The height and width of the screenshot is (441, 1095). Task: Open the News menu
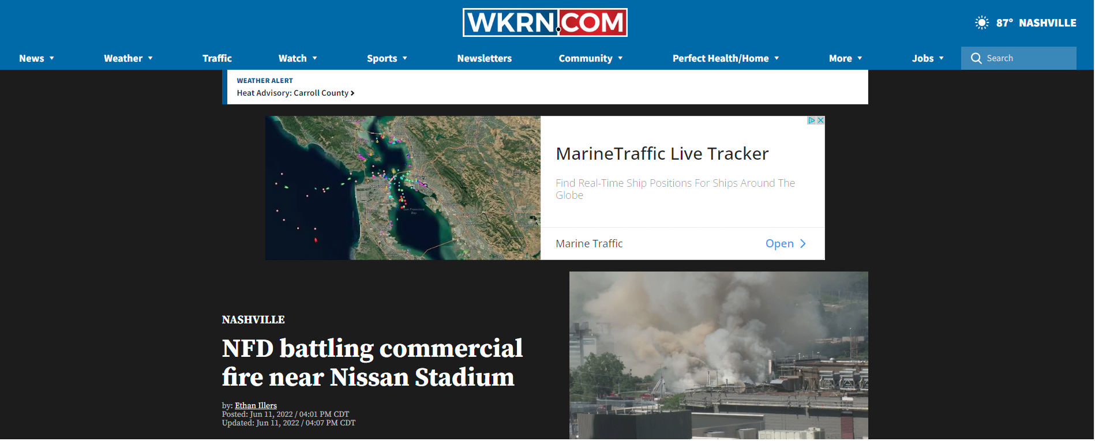click(x=32, y=58)
